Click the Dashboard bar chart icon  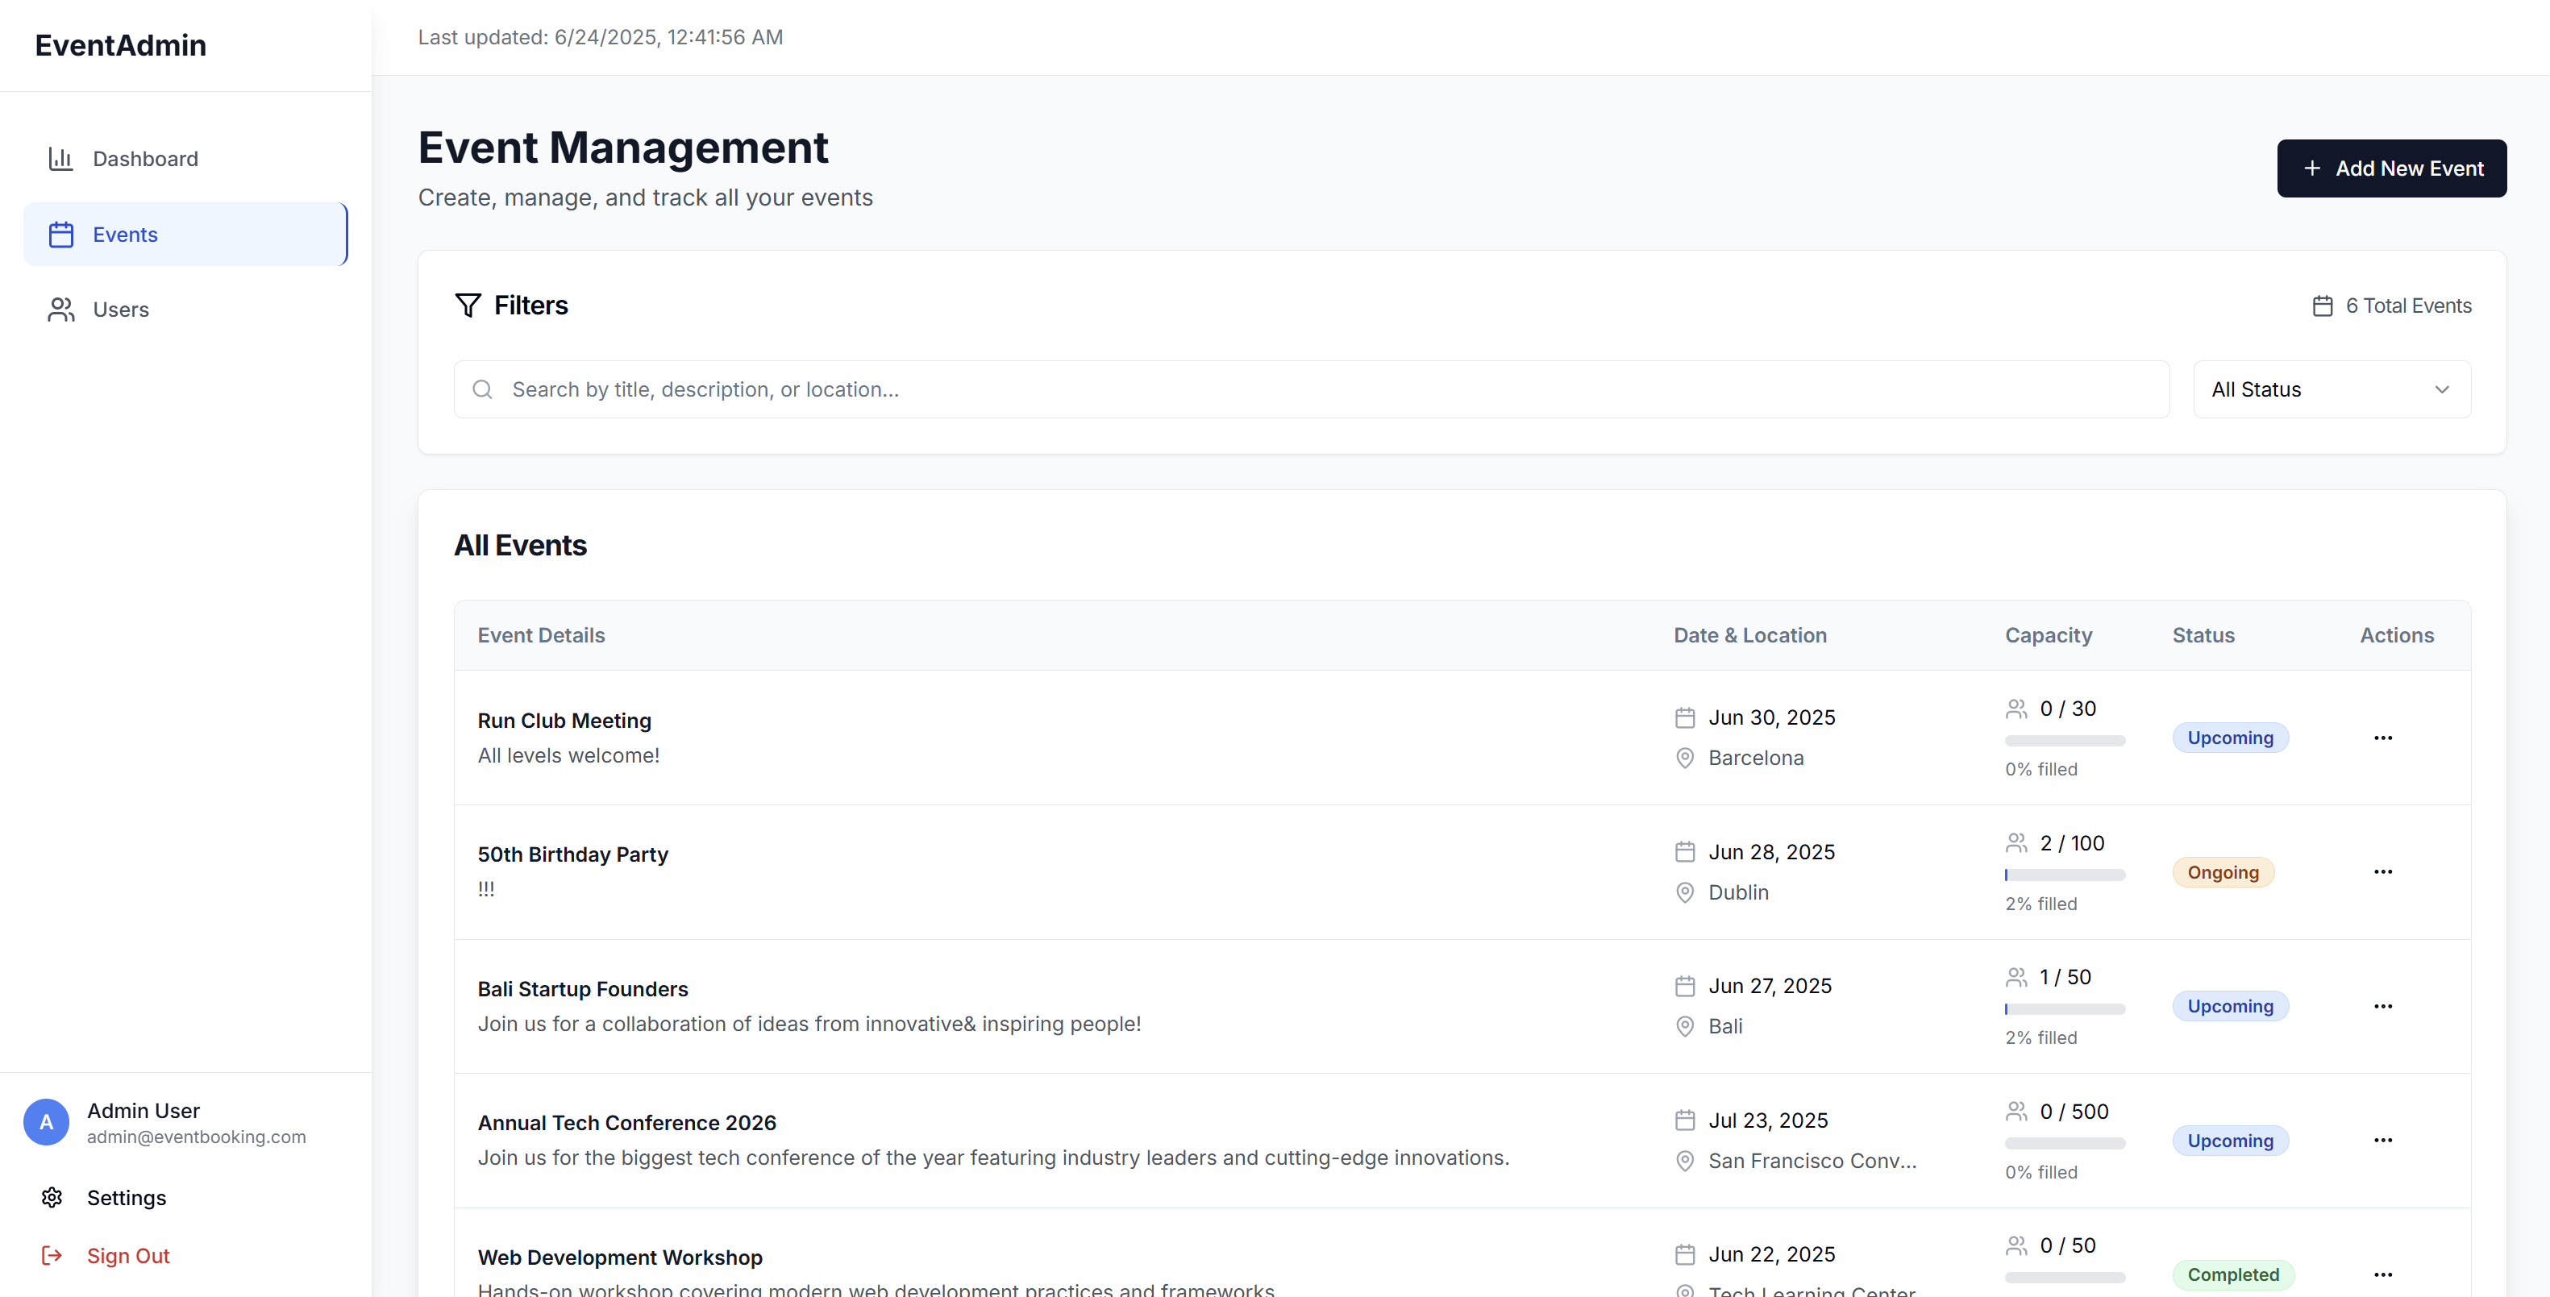60,159
